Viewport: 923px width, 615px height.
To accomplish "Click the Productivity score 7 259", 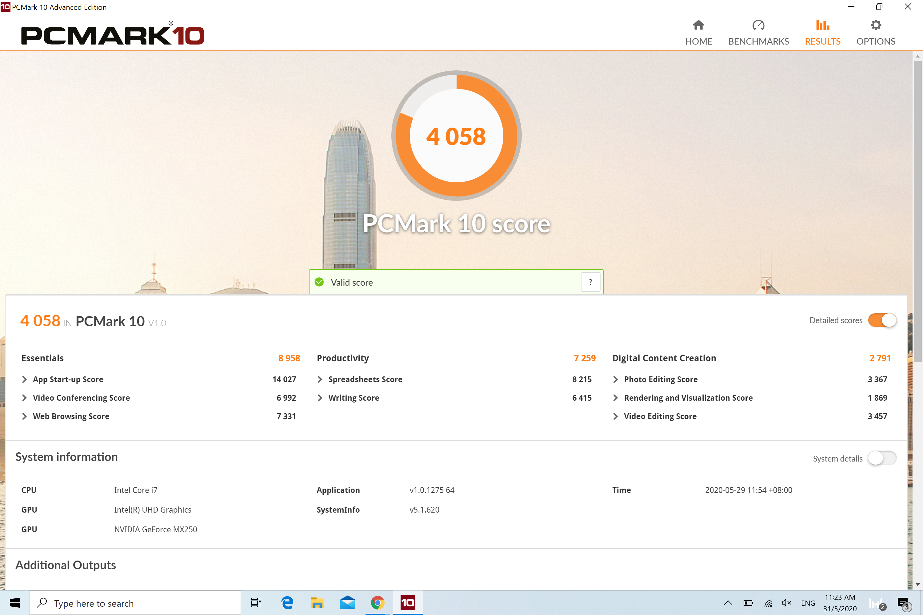I will coord(585,358).
